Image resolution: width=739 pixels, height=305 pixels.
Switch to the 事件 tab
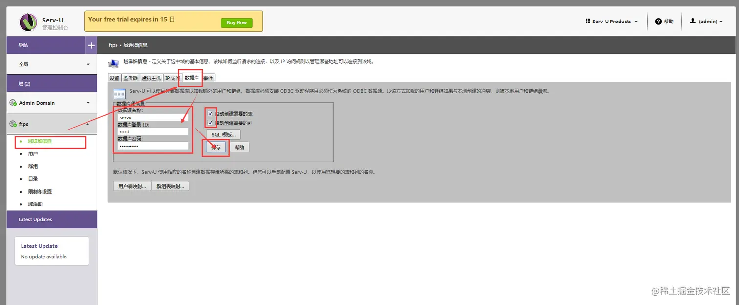click(208, 78)
